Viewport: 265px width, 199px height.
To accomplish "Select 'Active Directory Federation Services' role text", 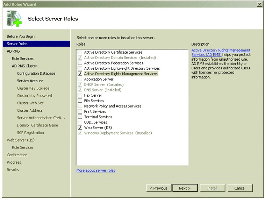I will point(114,63).
